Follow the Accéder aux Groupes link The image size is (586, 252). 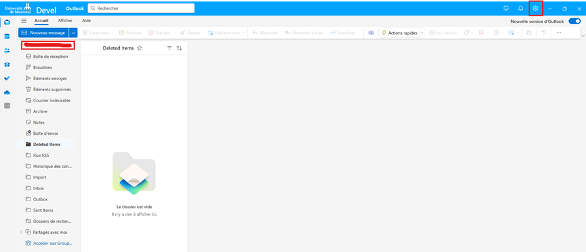click(53, 243)
